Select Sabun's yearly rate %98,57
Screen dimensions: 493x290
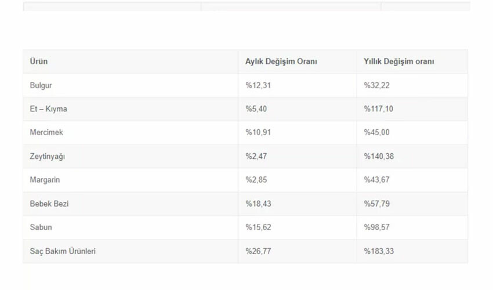377,227
